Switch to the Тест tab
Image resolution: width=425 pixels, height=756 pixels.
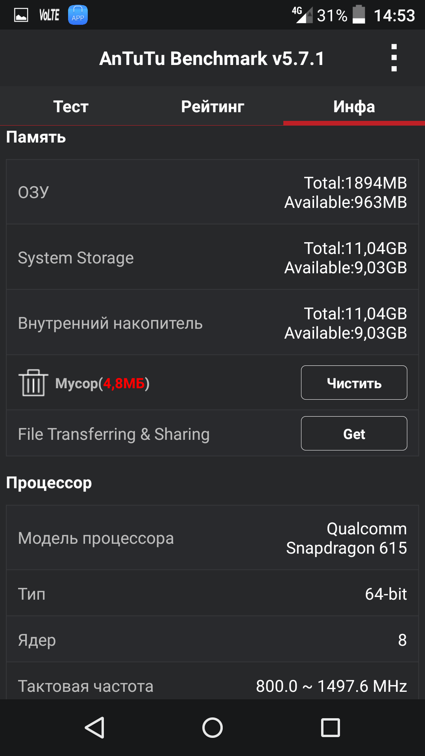coord(71,106)
